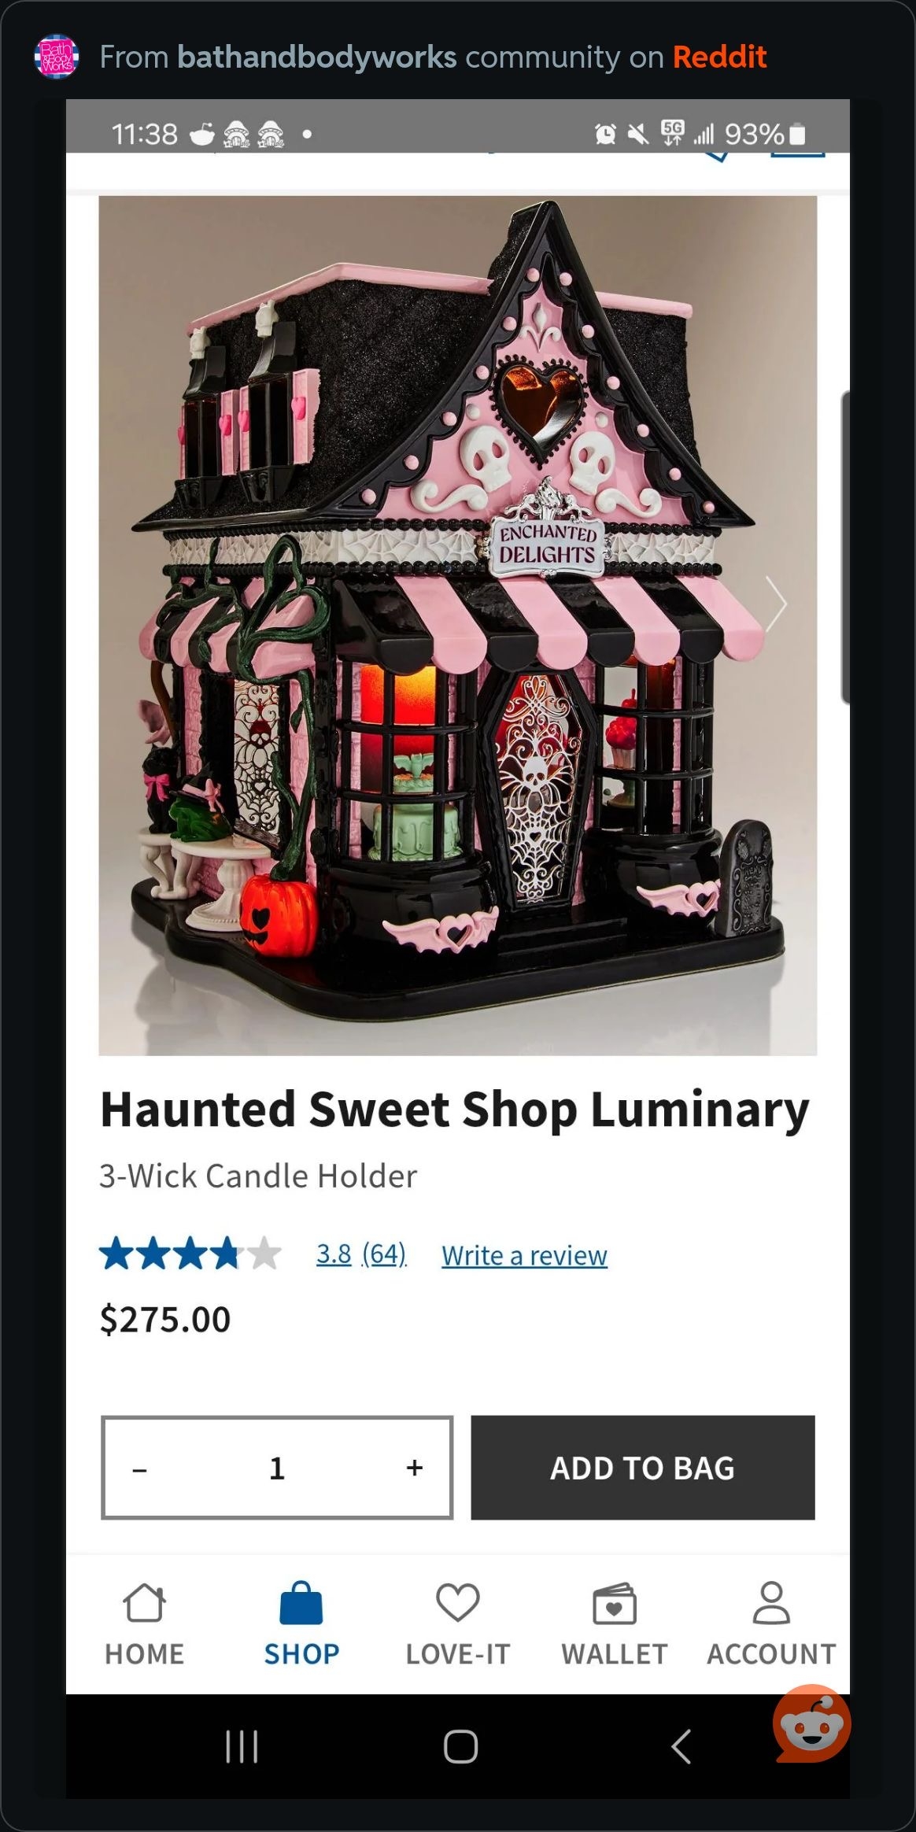Decrease quantity with minus button
This screenshot has height=1832, width=916.
[x=140, y=1469]
